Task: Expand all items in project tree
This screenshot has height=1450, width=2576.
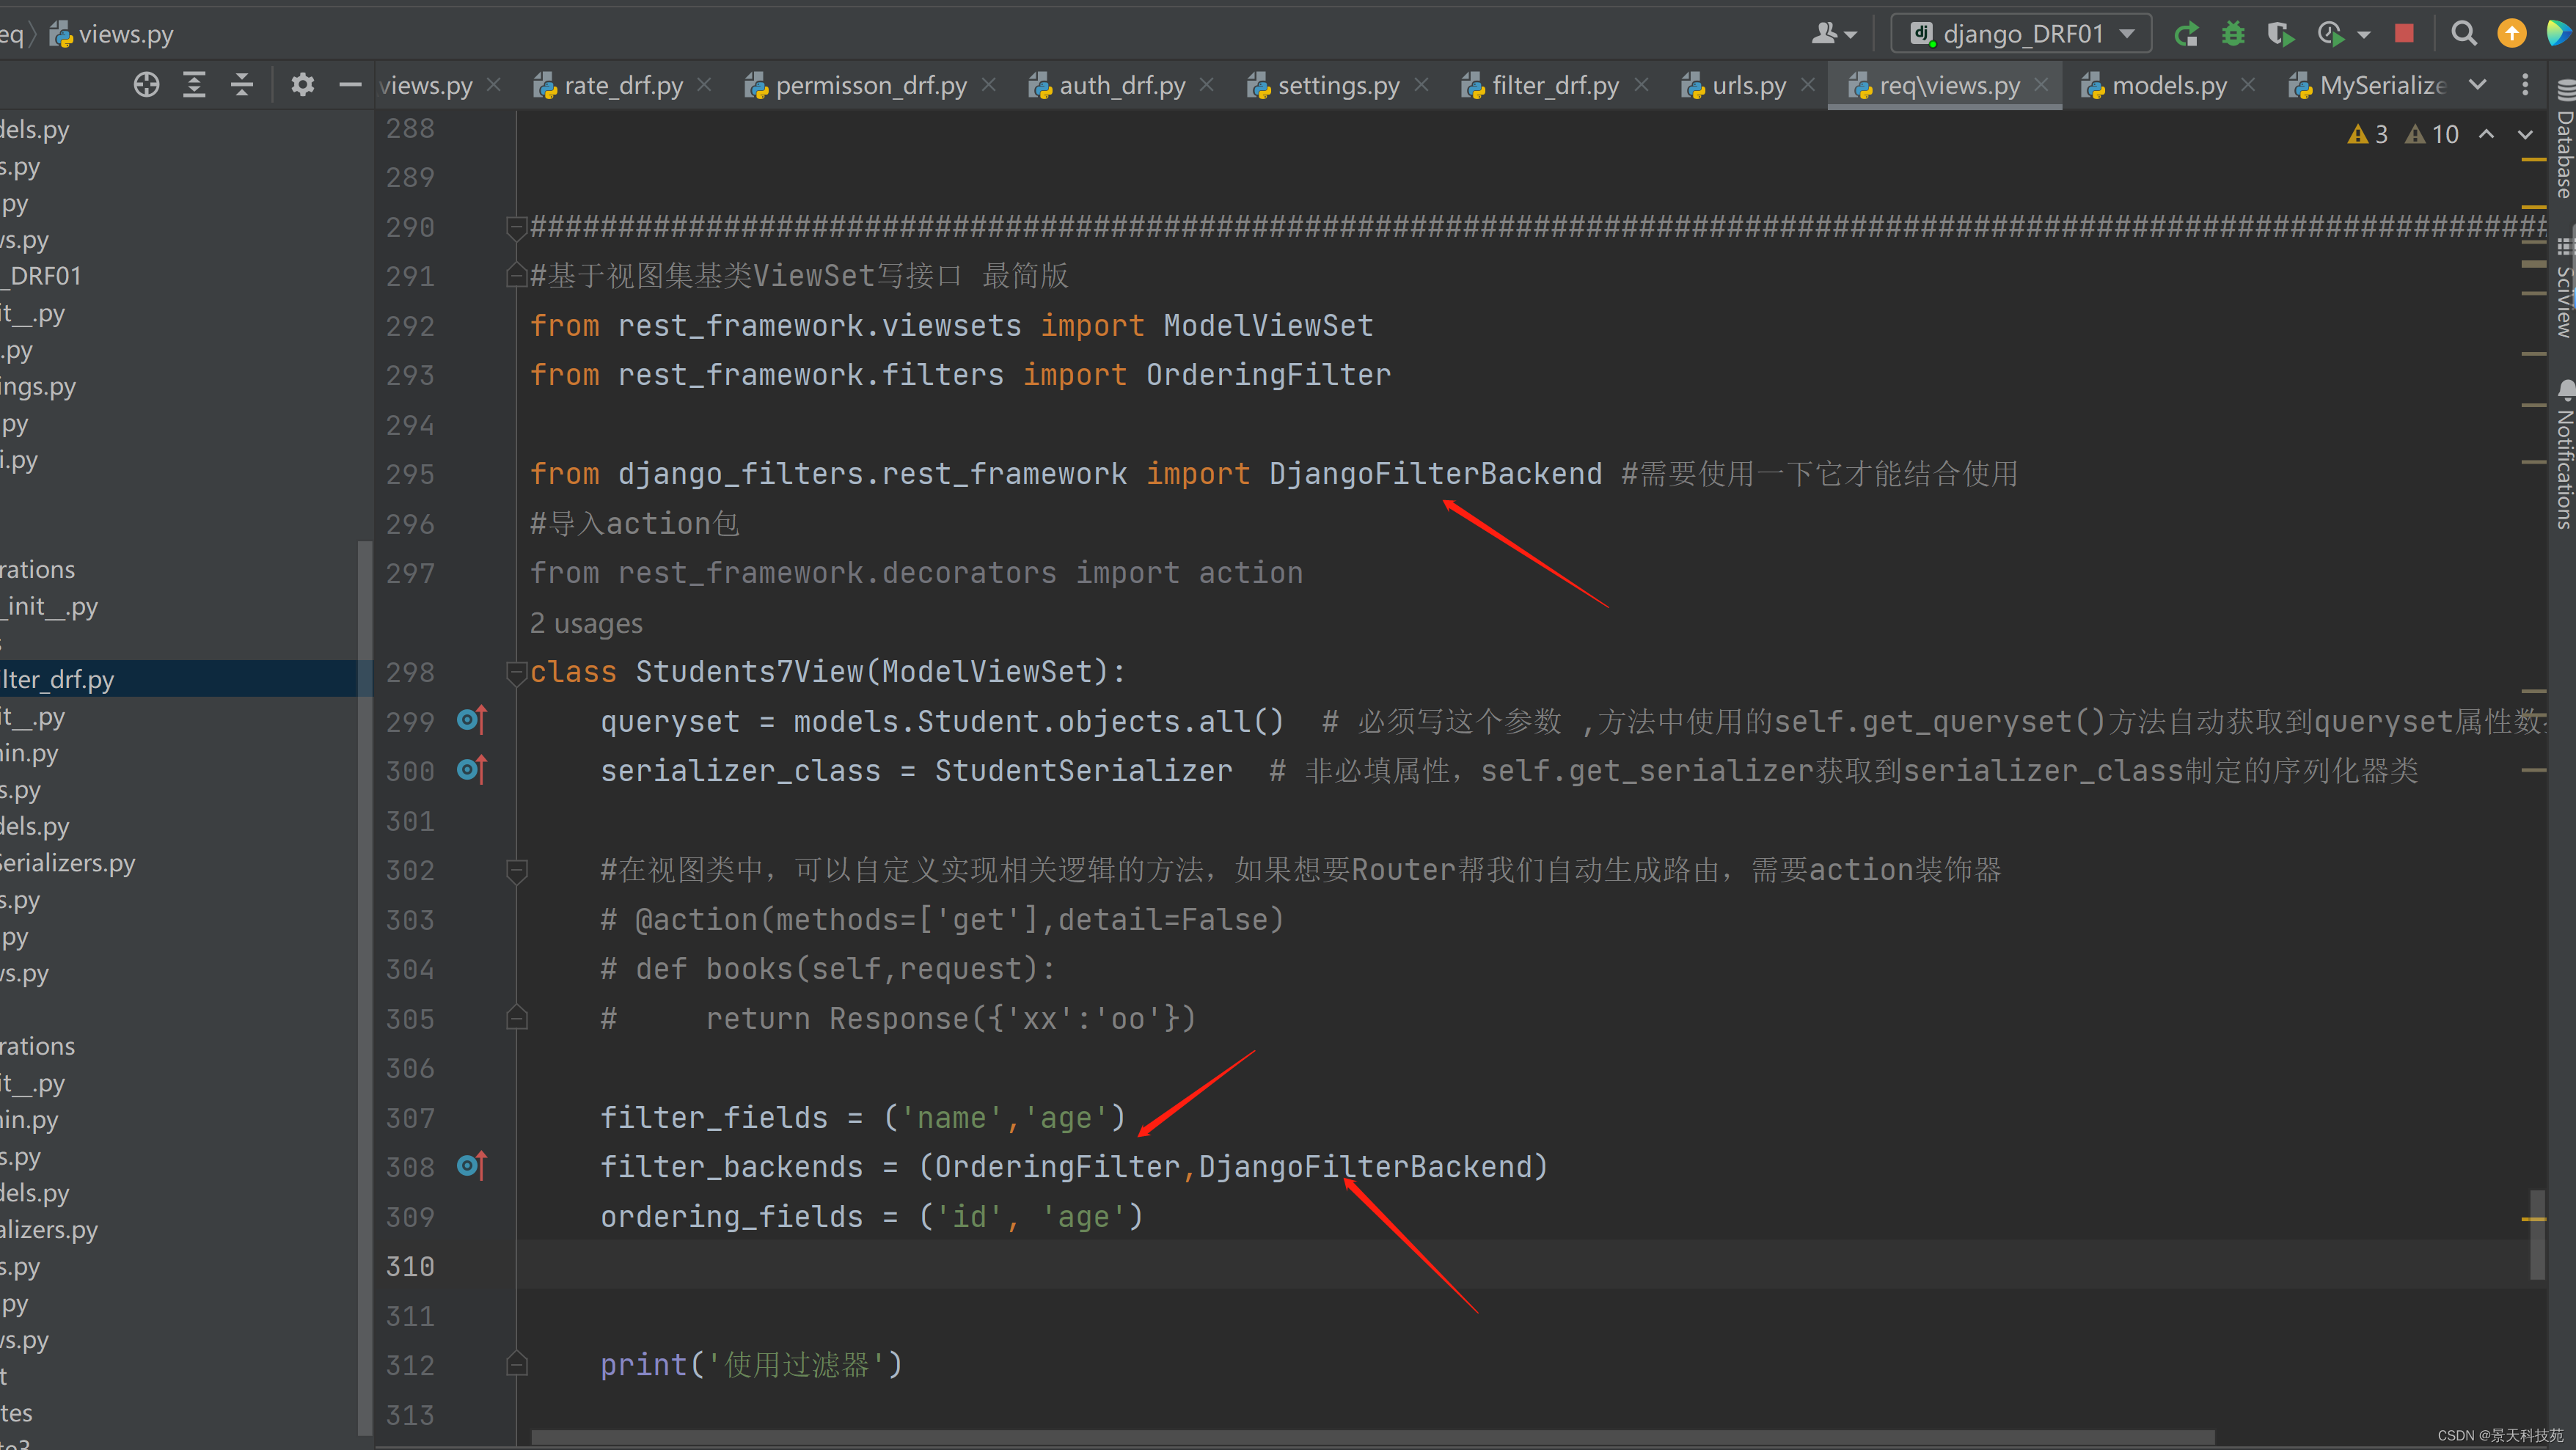Action: [x=194, y=85]
